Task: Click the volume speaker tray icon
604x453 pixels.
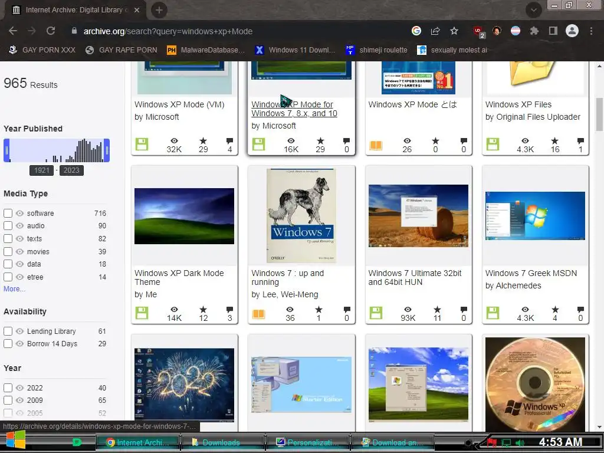Action: [x=520, y=442]
